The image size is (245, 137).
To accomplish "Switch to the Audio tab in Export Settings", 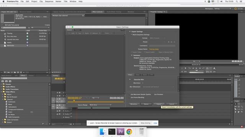I will point(145,75).
